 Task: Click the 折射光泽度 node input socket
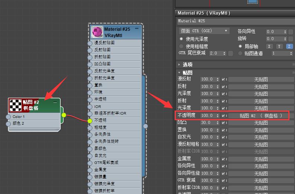tap(90, 78)
